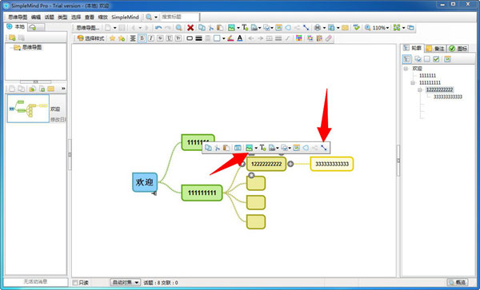Open the SimpleMind menu
480x290 pixels.
(x=125, y=17)
